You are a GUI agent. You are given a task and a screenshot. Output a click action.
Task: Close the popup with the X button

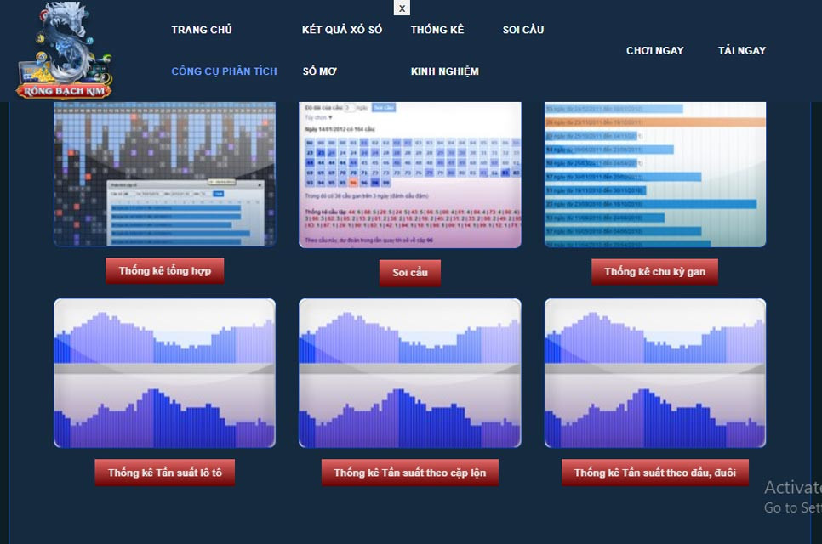[x=402, y=8]
